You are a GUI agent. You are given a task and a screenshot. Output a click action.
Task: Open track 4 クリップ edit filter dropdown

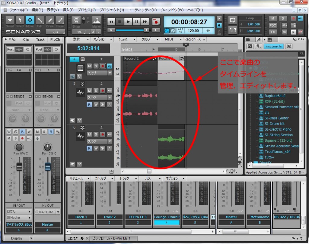tap(99, 73)
